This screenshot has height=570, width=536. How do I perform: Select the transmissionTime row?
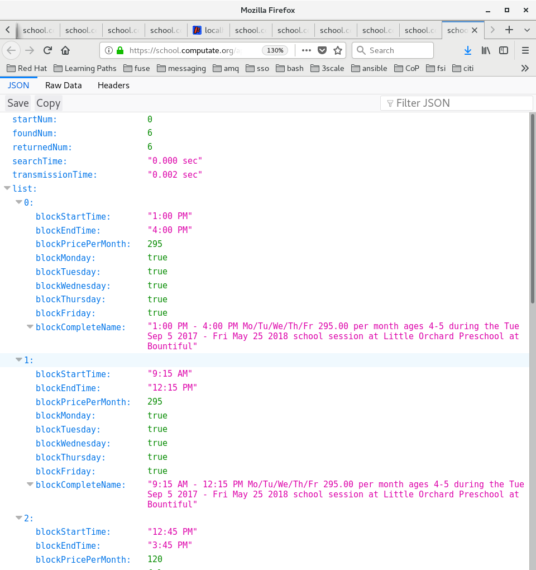[x=264, y=175]
